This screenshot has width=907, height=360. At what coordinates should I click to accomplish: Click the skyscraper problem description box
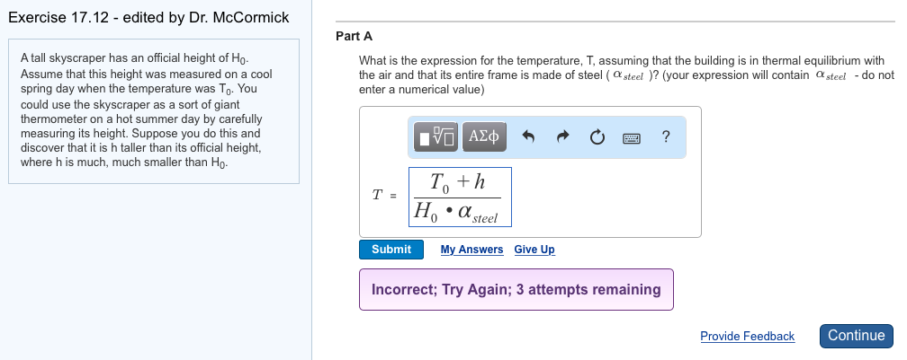point(153,111)
